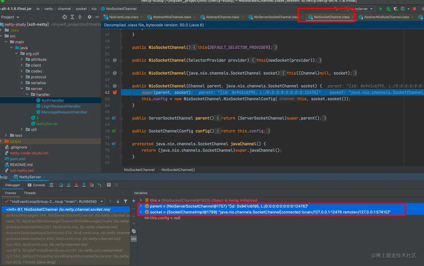Expand the test folder in the tree
The height and width of the screenshot is (266, 424).
tap(6, 135)
